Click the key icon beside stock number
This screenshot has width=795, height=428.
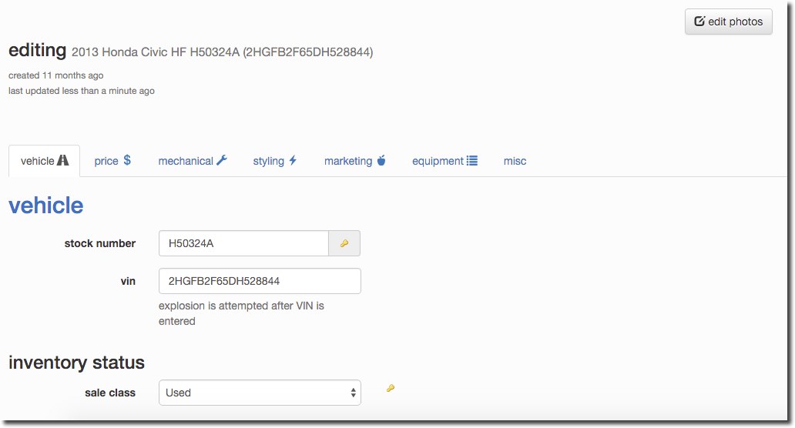click(344, 243)
